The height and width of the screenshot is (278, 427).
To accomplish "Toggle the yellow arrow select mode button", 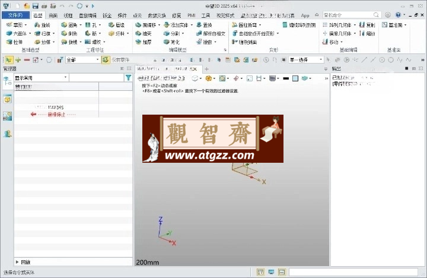I will pyautogui.click(x=9, y=60).
